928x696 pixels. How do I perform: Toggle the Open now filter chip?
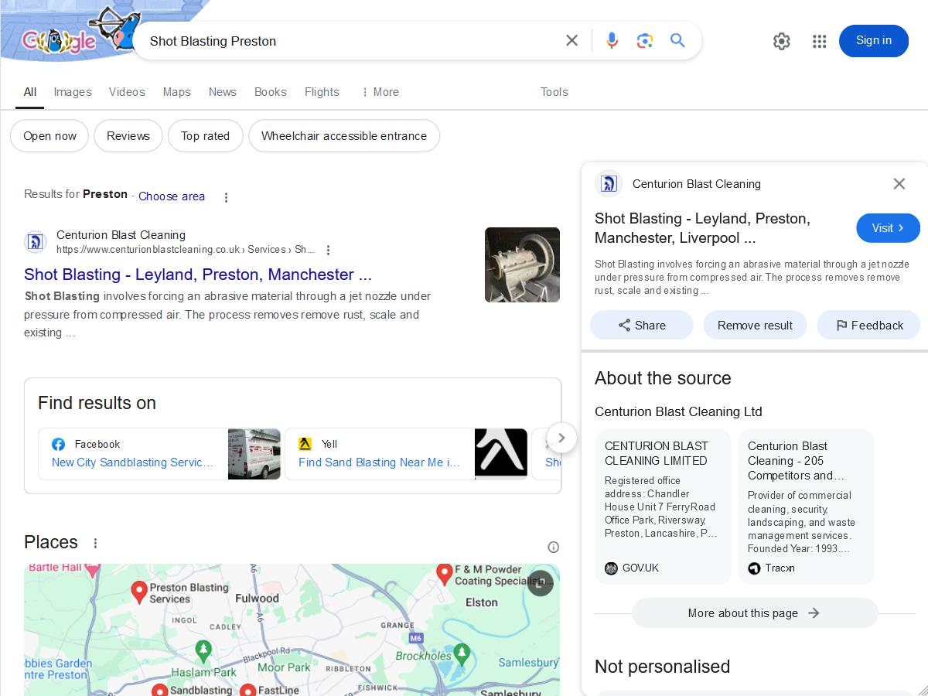point(49,136)
